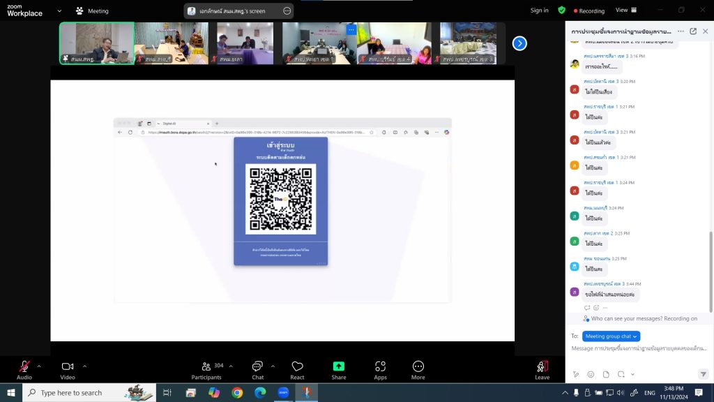714x402 pixels.
Task: Click the Recording indicator
Action: [588, 11]
